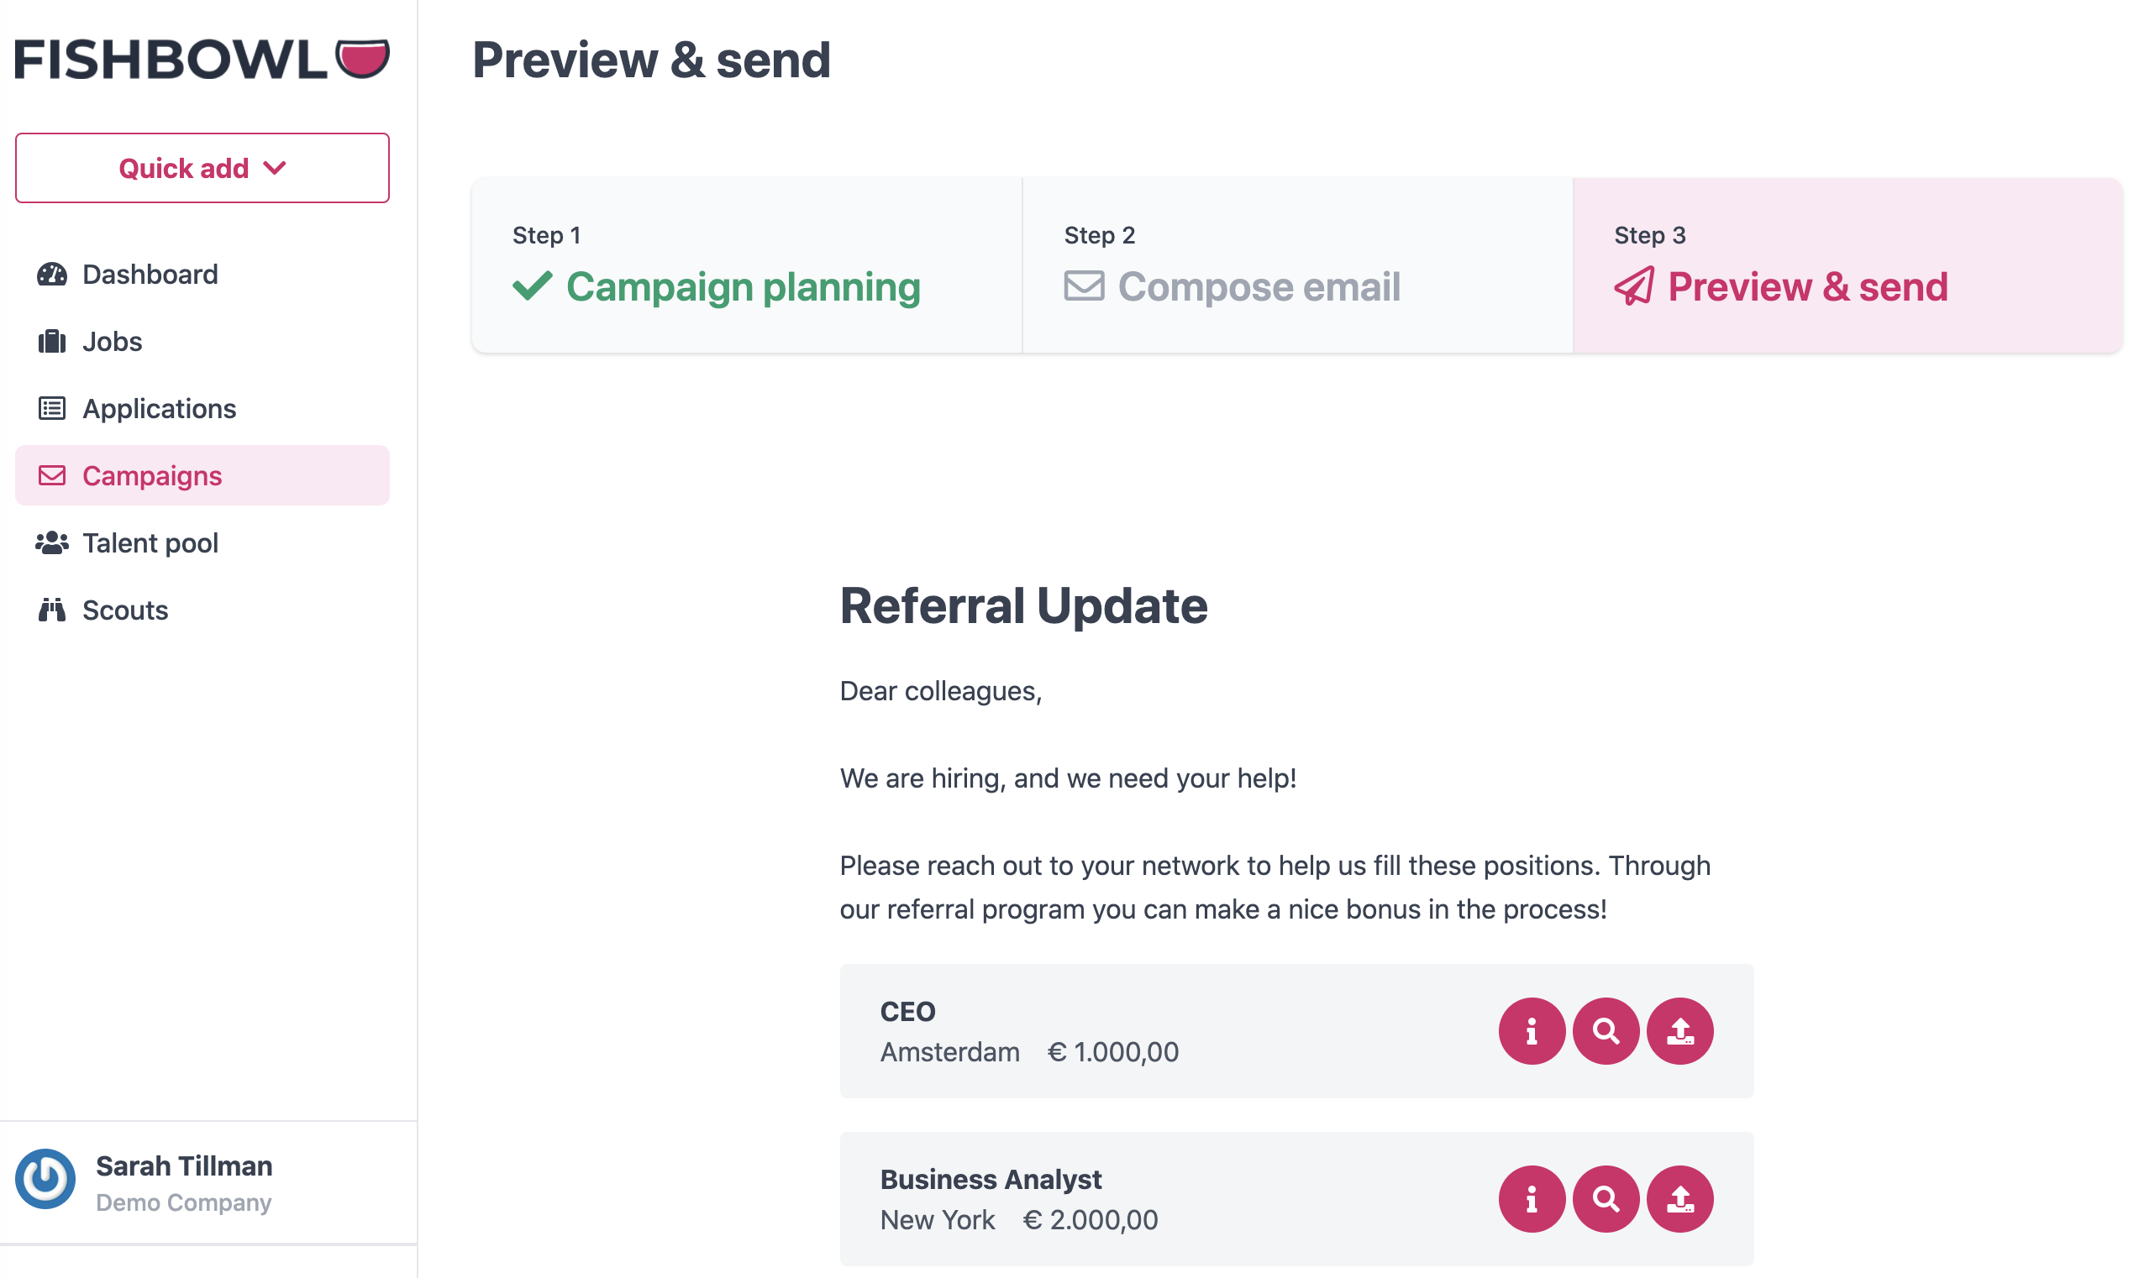Image resolution: width=2134 pixels, height=1278 pixels.
Task: Open the Talent pool page
Action: (150, 543)
